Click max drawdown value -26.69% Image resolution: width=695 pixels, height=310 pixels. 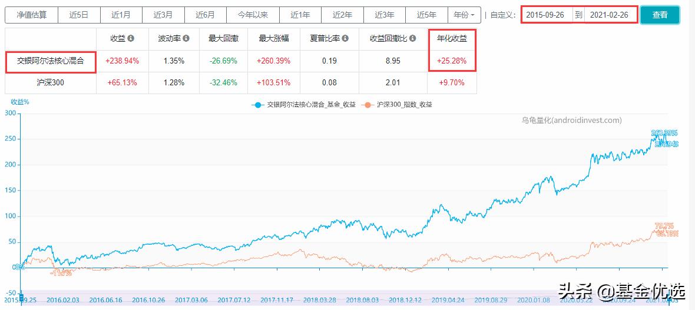point(224,62)
